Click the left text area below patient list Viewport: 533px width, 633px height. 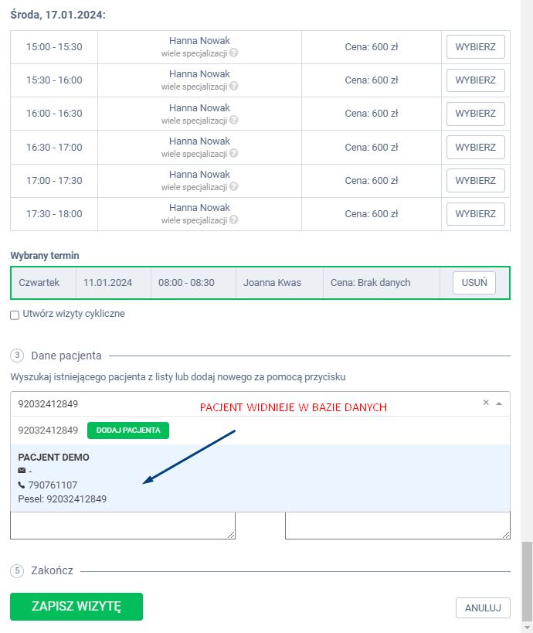click(x=122, y=526)
